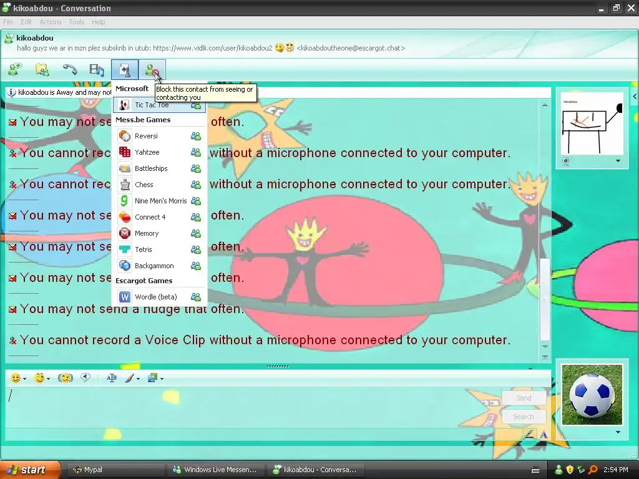
Task: Invite someone to this conversation icon
Action: (15, 70)
